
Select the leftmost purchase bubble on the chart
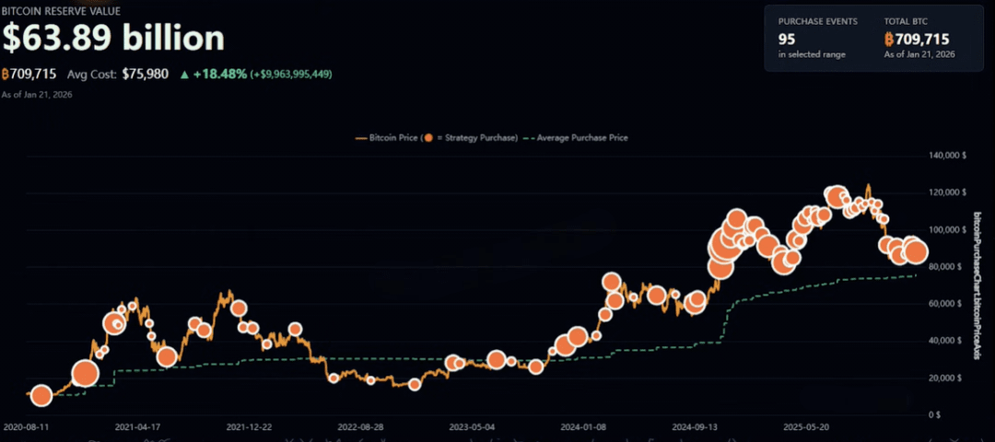click(x=41, y=396)
